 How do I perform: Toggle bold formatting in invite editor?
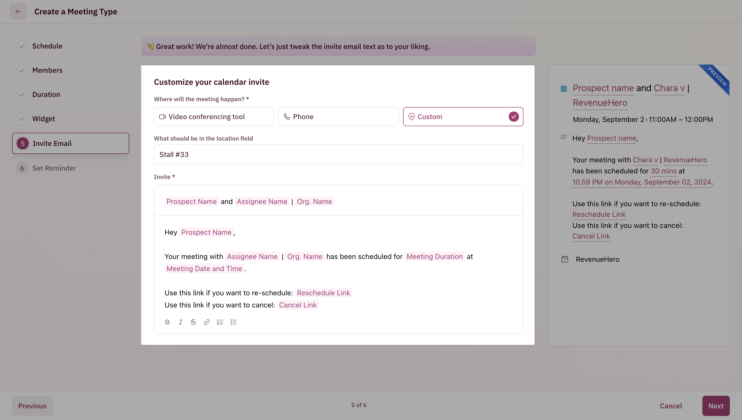[167, 322]
